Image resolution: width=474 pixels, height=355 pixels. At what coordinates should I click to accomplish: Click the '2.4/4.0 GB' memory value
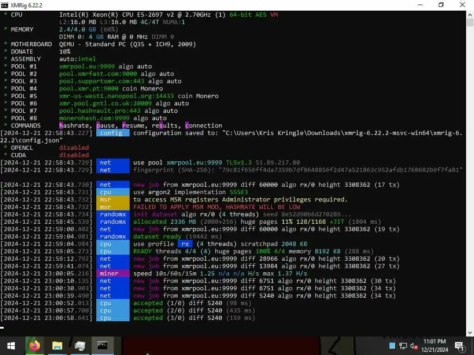point(78,29)
